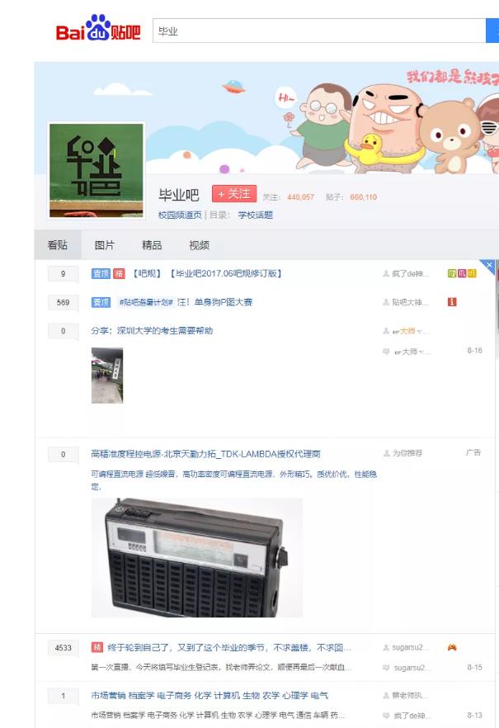Click the red 精 badge on the 吧规 post
Image resolution: width=499 pixels, height=728 pixels.
tap(119, 273)
